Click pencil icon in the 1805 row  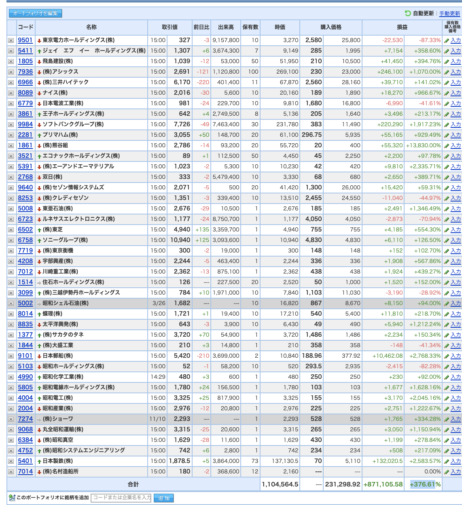point(447,62)
